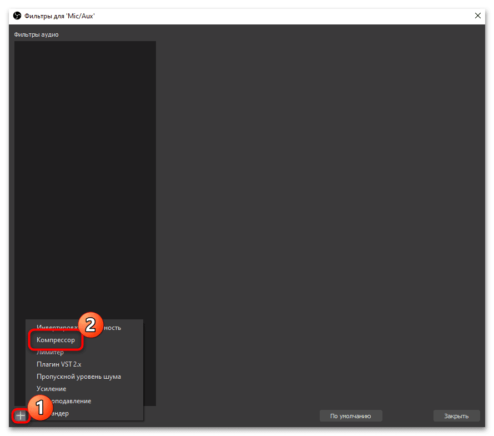Click the По умолчанию button
Viewport: 494px width, 436px height.
point(351,416)
